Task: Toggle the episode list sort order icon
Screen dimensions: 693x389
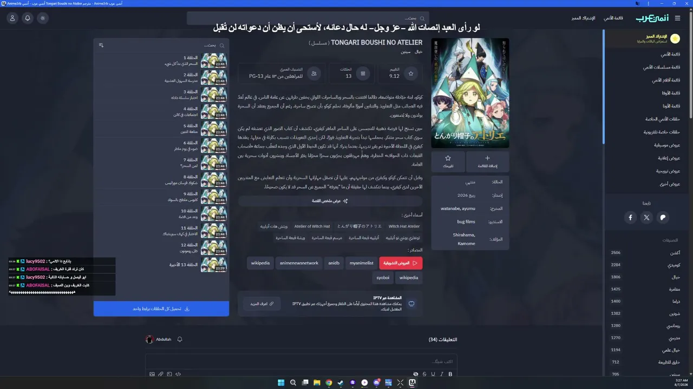Action: coord(101,45)
